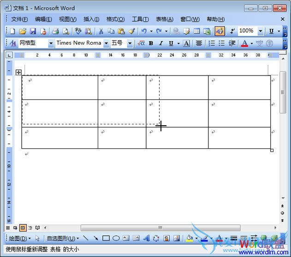Open the 插入(I) menu
Image resolution: width=291 pixels, height=257 pixels.
pos(91,19)
